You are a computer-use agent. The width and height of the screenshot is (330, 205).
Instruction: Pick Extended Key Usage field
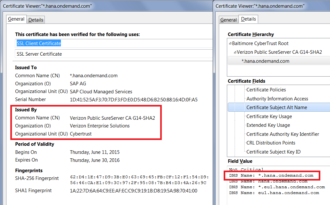(268, 125)
